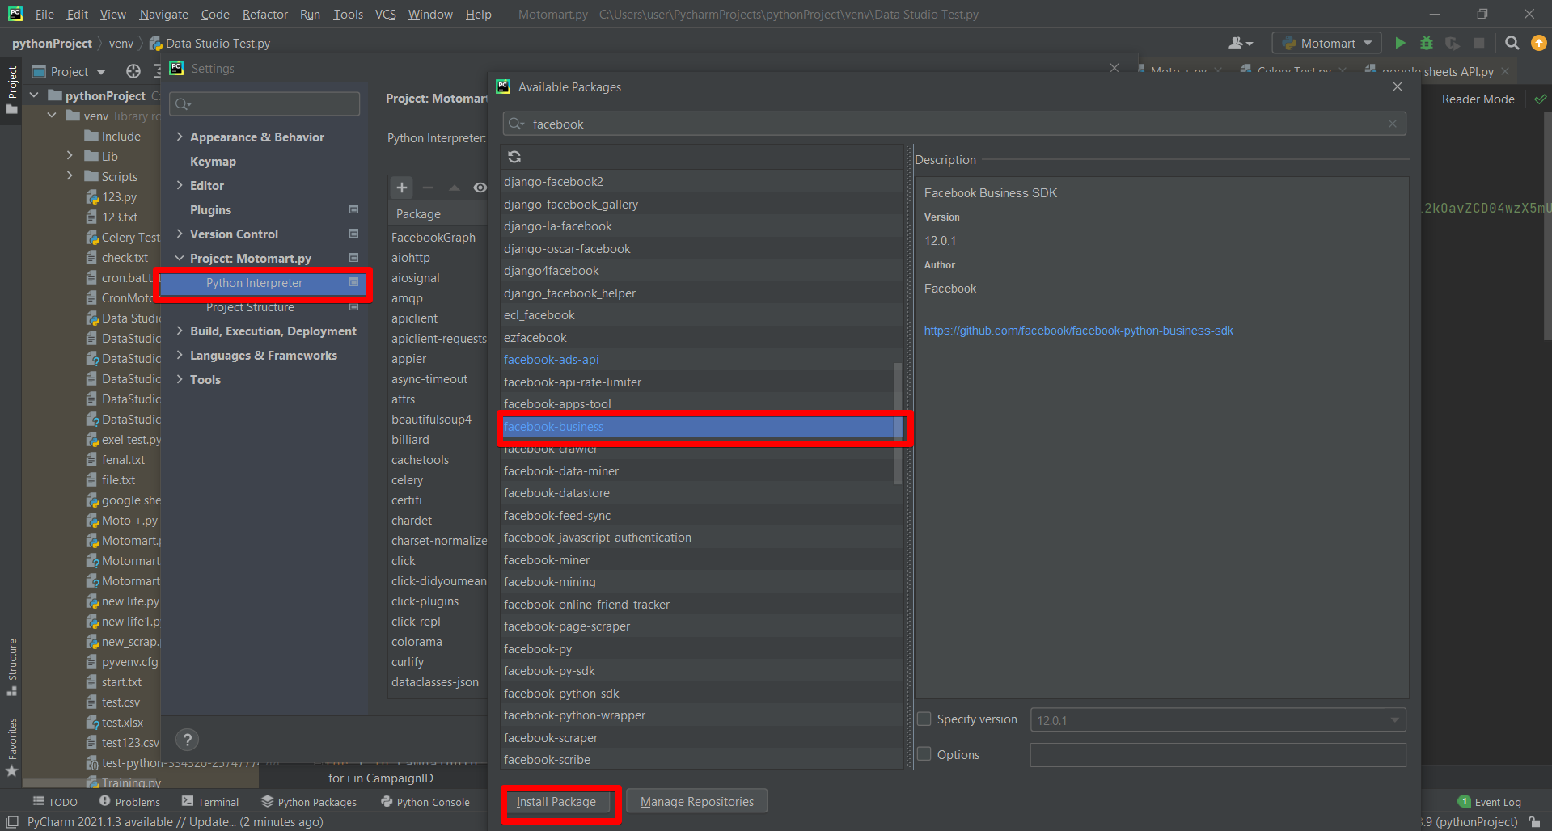
Task: Open the Terminal tool window tab
Action: coord(210,802)
